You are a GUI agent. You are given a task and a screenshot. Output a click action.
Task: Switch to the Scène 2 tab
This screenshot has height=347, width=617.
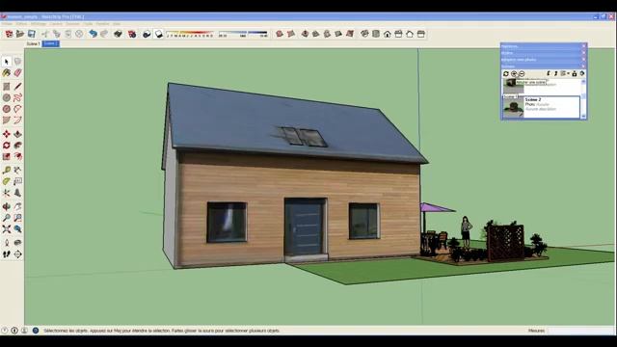click(x=51, y=43)
